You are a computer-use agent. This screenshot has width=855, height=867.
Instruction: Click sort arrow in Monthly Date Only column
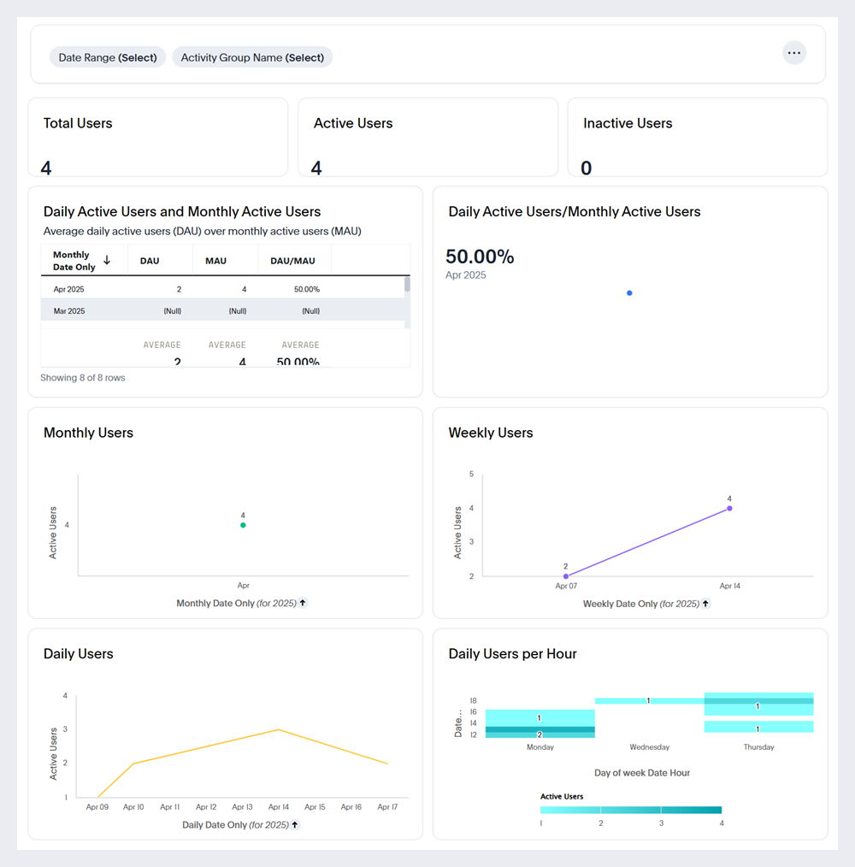[x=107, y=260]
